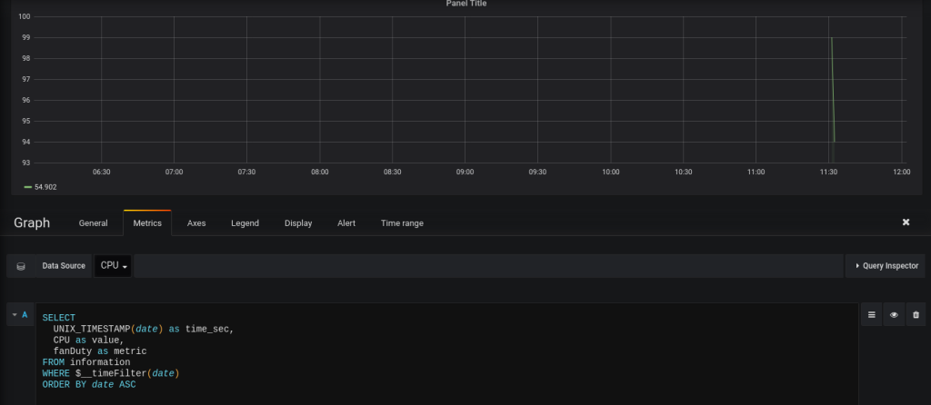
Task: Toggle query A visibility with eye icon
Action: point(894,315)
